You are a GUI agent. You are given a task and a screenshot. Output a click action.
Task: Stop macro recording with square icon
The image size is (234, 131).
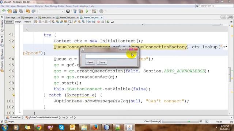click(x=103, y=22)
